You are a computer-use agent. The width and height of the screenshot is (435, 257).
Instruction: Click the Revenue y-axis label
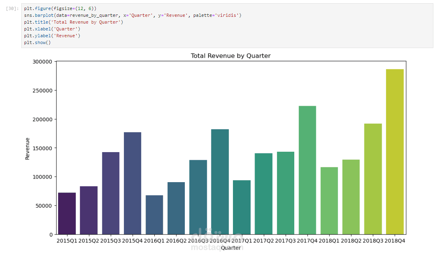point(27,149)
